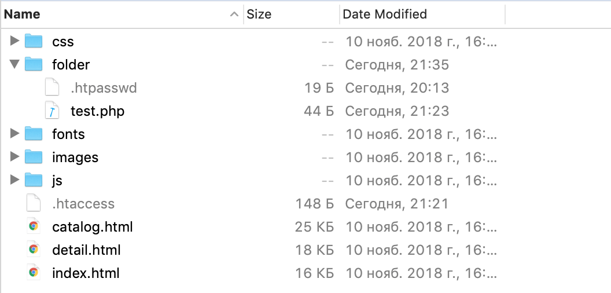Click the .htpasswd blank file icon
Viewport: 611px width, 293px height.
52,87
